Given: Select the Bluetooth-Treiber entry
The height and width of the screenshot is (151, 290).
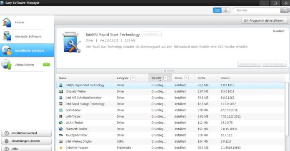Looking at the screenshot, I should coord(170,129).
